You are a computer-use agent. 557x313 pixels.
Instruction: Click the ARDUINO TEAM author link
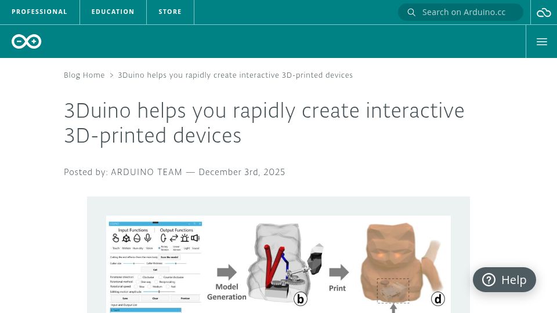(146, 172)
